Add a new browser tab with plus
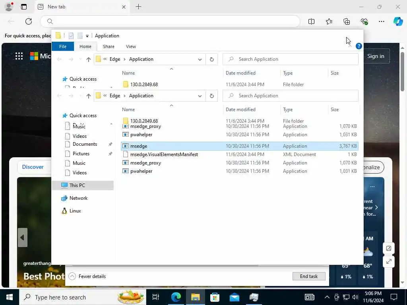 pyautogui.click(x=139, y=7)
